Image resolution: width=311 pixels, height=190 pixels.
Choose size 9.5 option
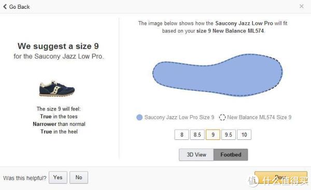point(229,135)
